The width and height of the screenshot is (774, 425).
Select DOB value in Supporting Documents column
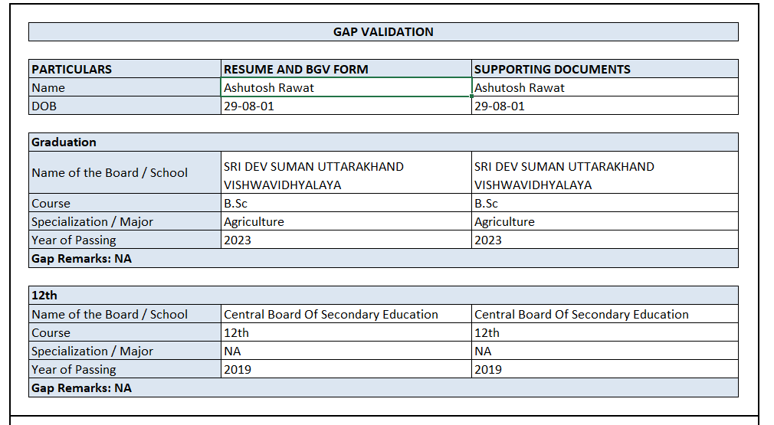(x=604, y=106)
